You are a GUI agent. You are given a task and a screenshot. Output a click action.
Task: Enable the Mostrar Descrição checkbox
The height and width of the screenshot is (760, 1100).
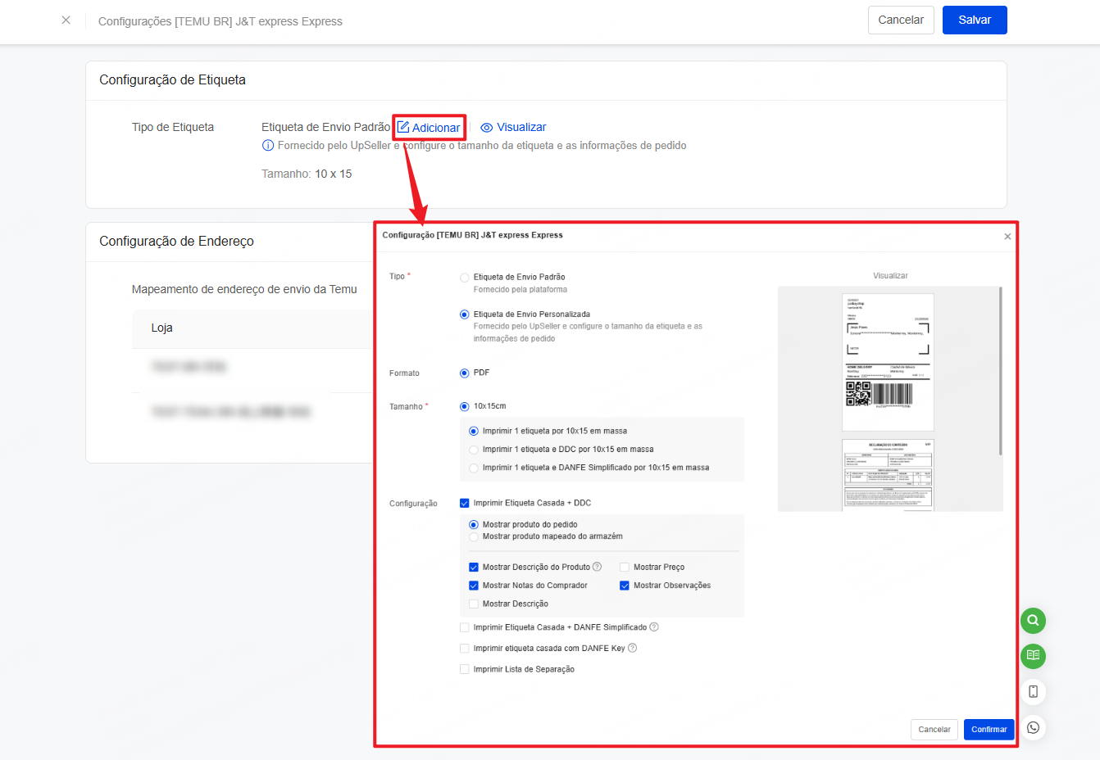tap(474, 604)
